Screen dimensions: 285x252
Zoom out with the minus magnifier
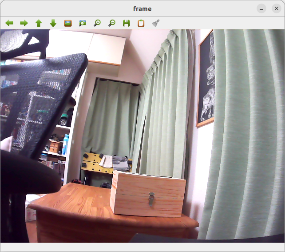point(112,23)
